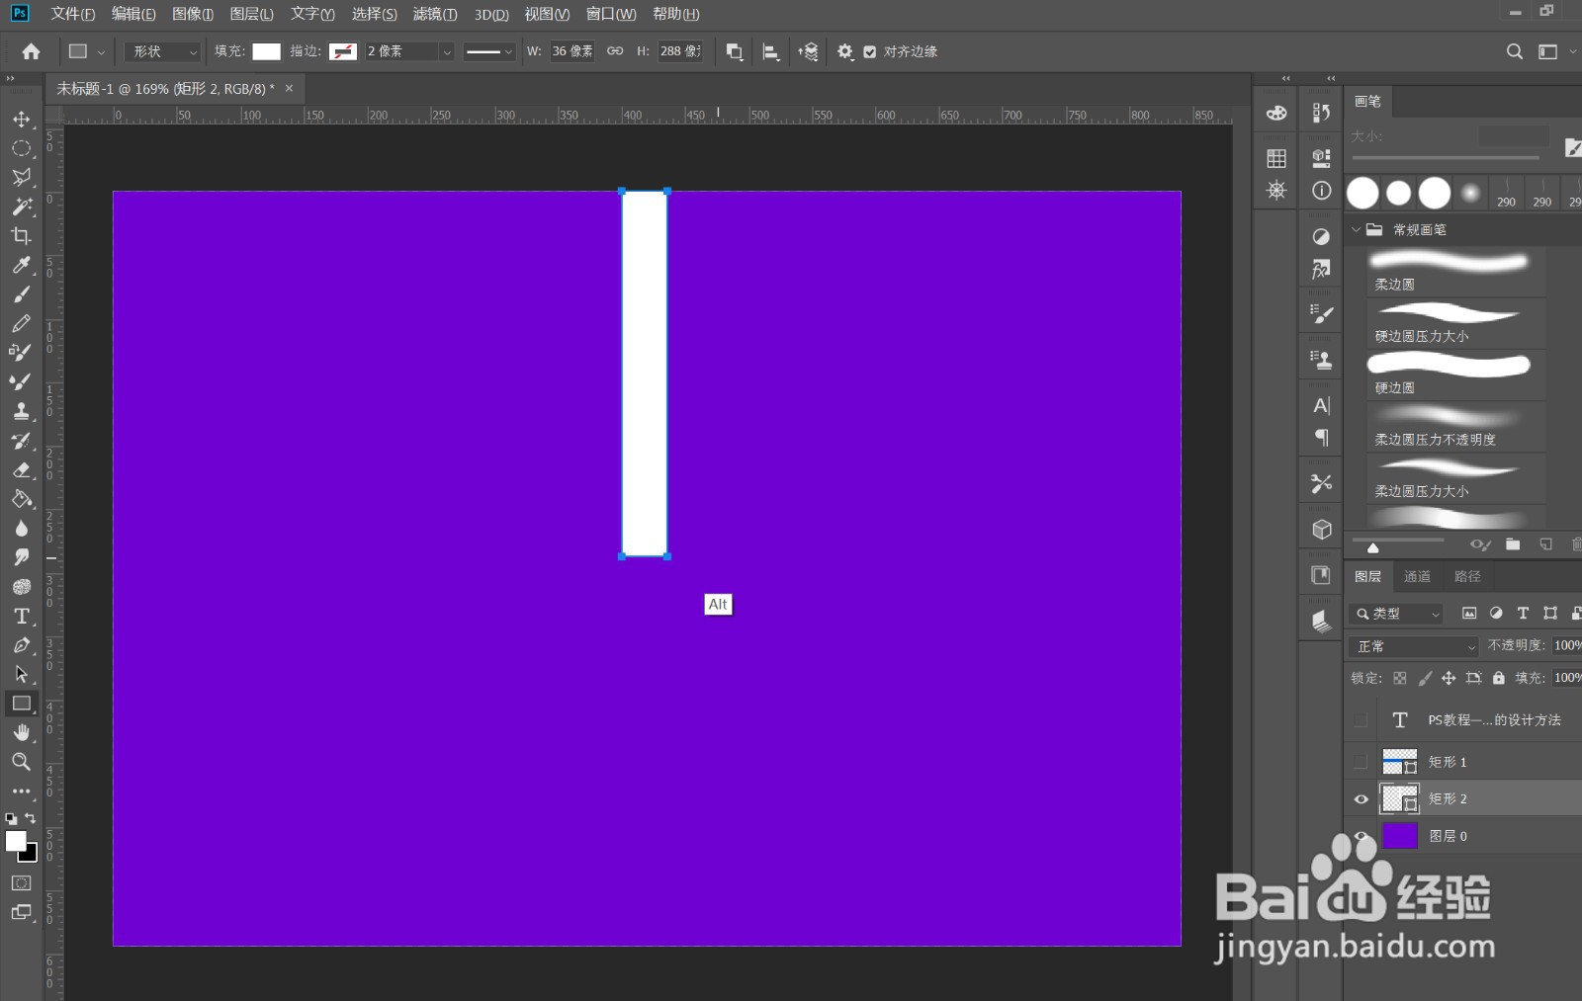Open the Character panel icon
Viewport: 1582px width, 1001px height.
(x=1321, y=405)
